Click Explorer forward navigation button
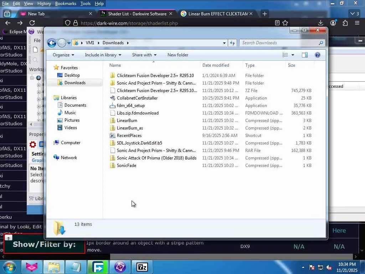 pos(62,43)
